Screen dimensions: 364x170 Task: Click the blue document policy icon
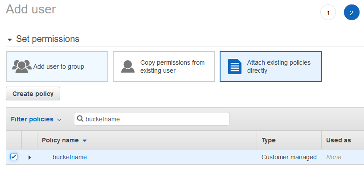(x=235, y=66)
